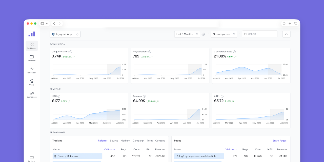Image resolution: width=324 pixels, height=162 pixels.
Task: Click the 3.74K Unique Visitors value
Action: coord(57,56)
